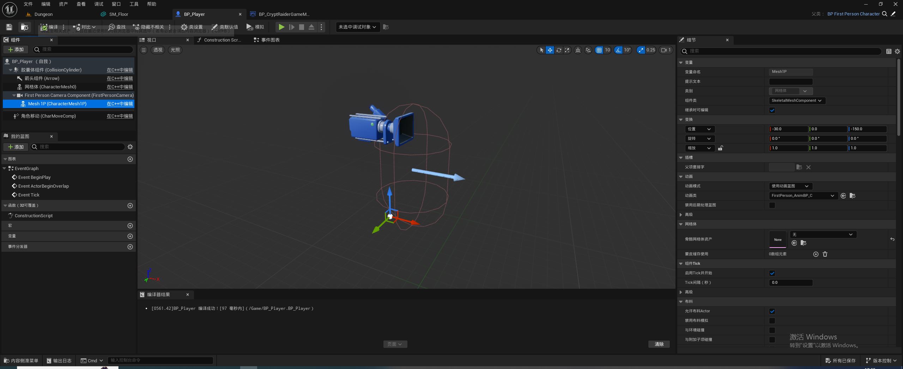Switch to the 事件图表 tab
The width and height of the screenshot is (903, 369).
[x=267, y=40]
